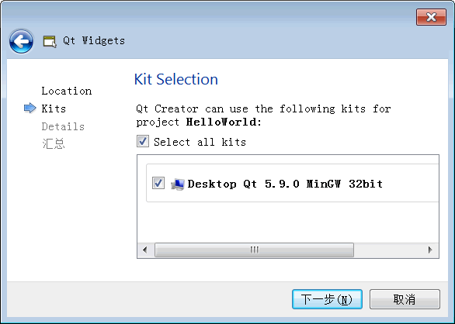Select the 汇总 summary step

54,143
